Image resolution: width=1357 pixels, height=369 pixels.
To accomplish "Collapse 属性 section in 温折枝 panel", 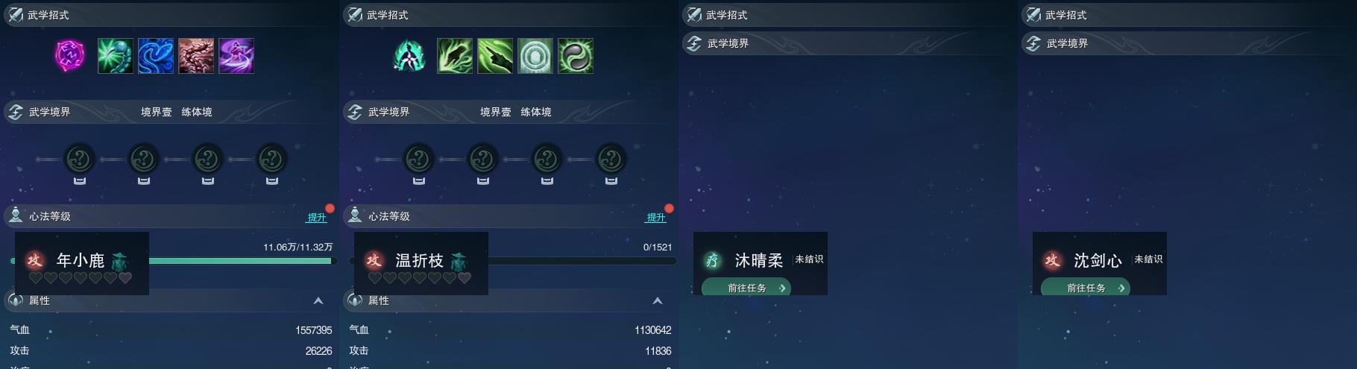I will click(x=658, y=300).
